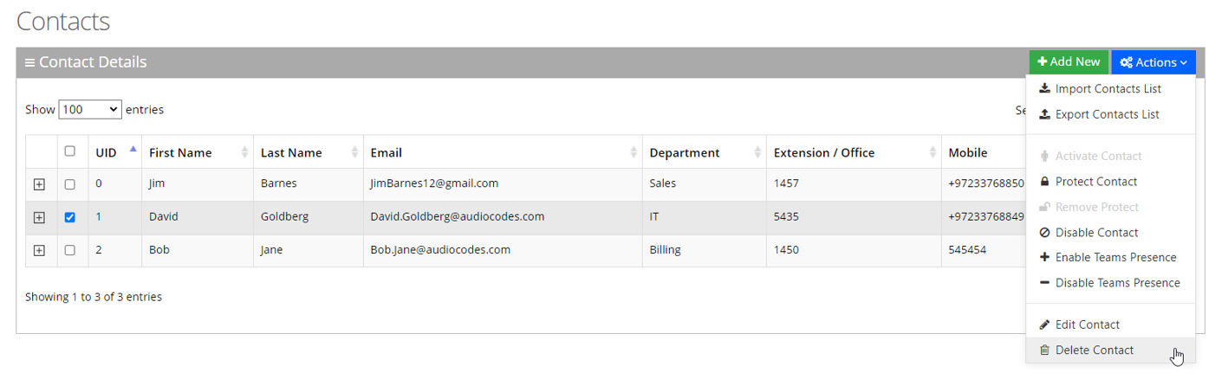Viewport: 1222px width, 379px height.
Task: Collapse the Actions dropdown button
Action: pyautogui.click(x=1153, y=62)
